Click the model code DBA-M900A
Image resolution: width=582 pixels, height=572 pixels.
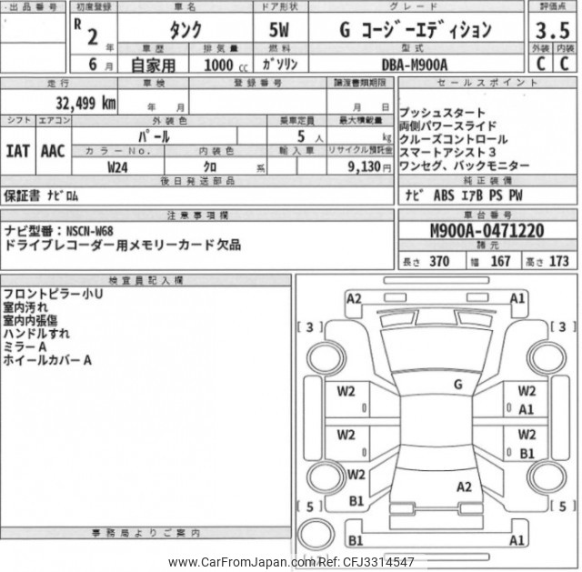point(415,65)
